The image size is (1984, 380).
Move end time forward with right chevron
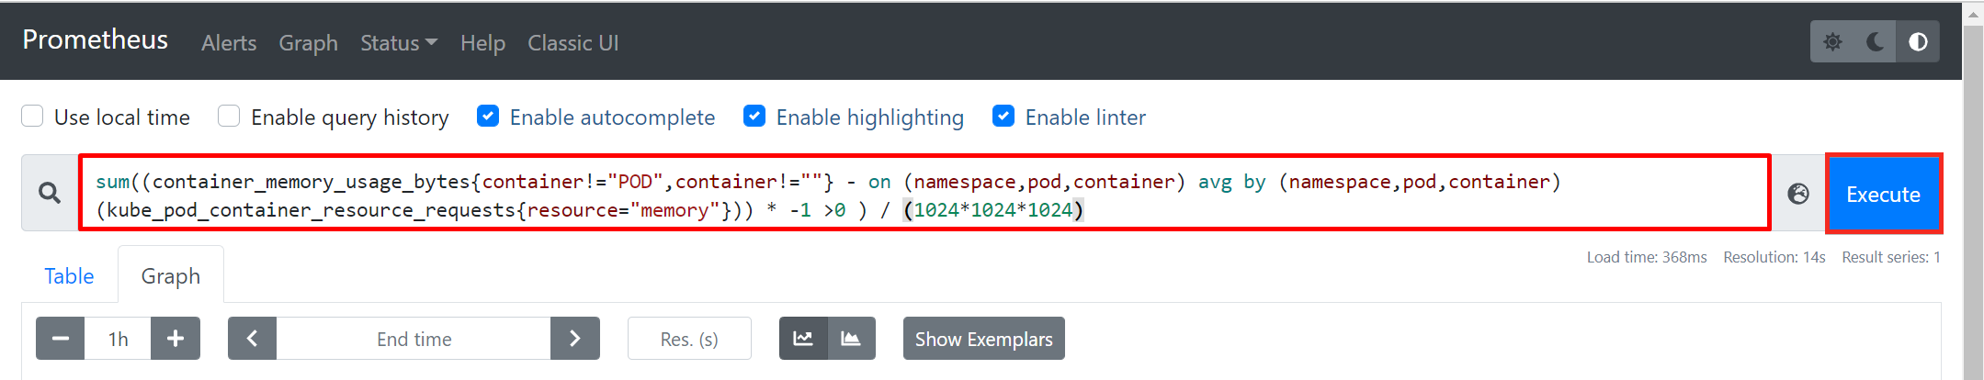point(575,339)
